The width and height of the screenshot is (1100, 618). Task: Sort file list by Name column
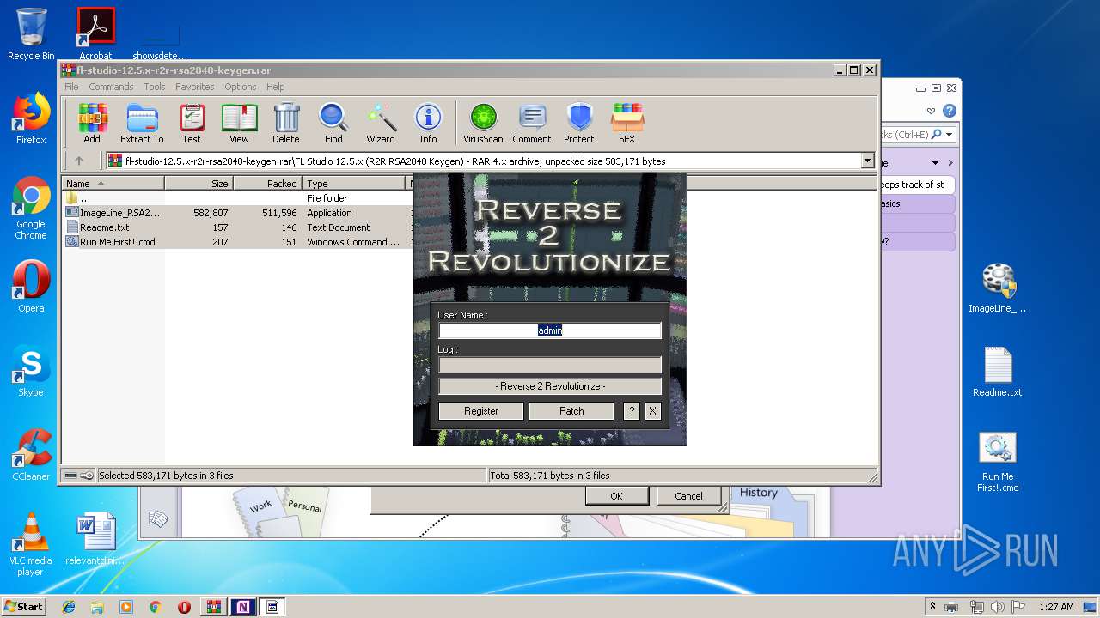click(113, 183)
